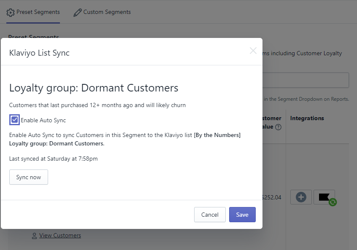Open the Klaviyo flag integration icon
This screenshot has height=250, width=357.
click(324, 197)
